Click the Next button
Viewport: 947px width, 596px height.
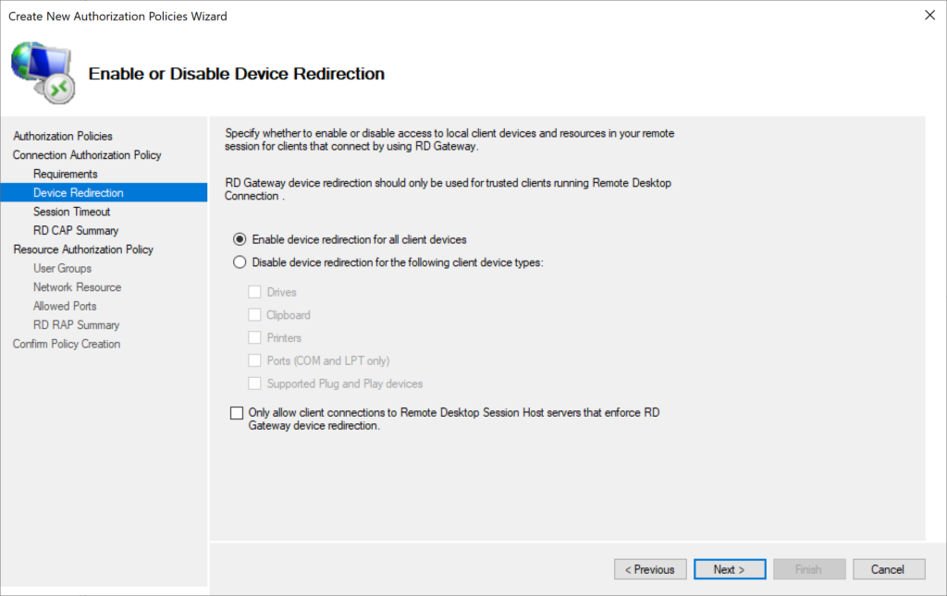point(729,568)
